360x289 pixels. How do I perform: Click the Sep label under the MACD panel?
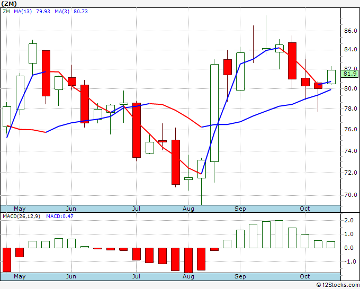pyautogui.click(x=240, y=276)
